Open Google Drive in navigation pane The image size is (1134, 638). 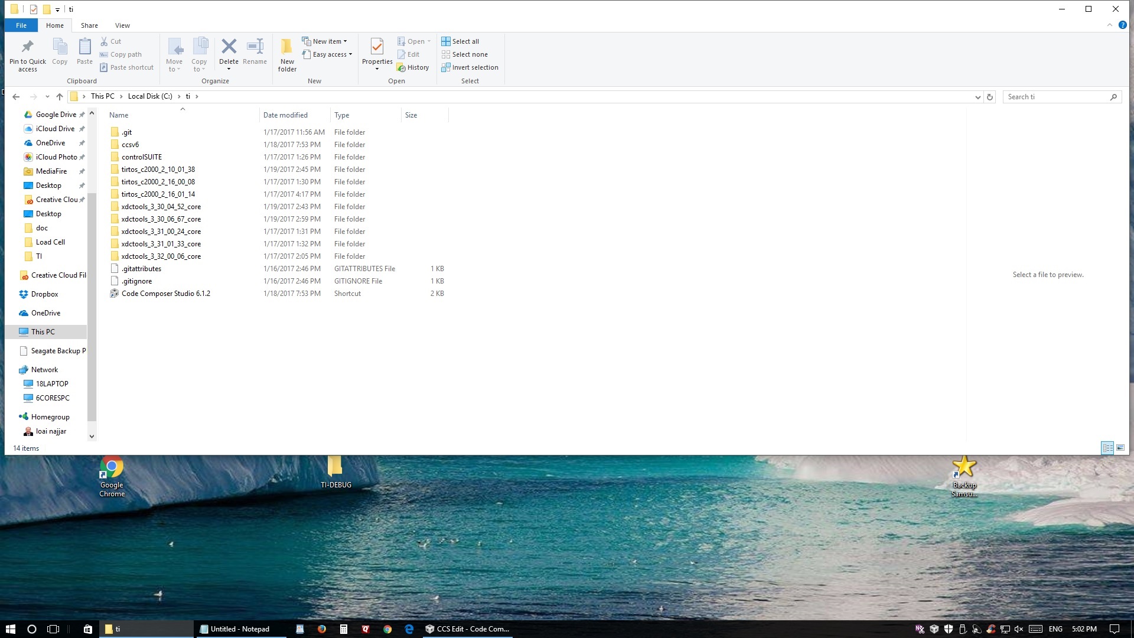pyautogui.click(x=54, y=115)
